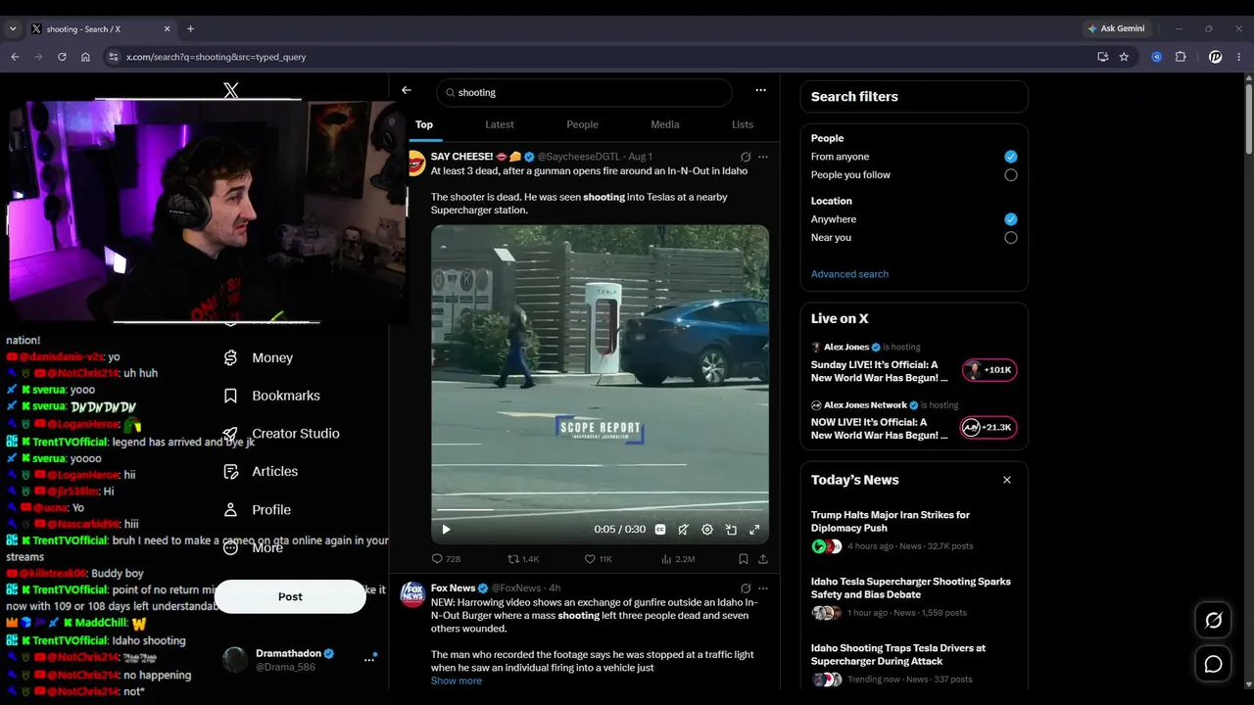Viewport: 1254px width, 705px height.
Task: Click the X search box containing "shooting"
Action: (x=584, y=92)
